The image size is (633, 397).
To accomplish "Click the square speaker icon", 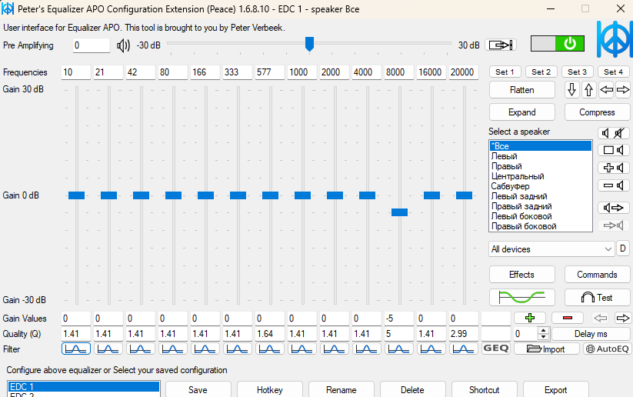I will [614, 150].
